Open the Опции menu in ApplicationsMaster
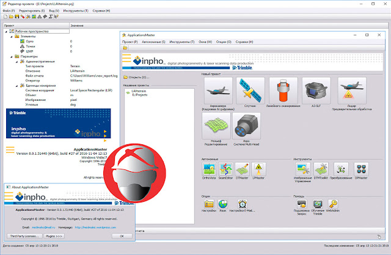Screen dimensions: 391x255 tap(224, 42)
